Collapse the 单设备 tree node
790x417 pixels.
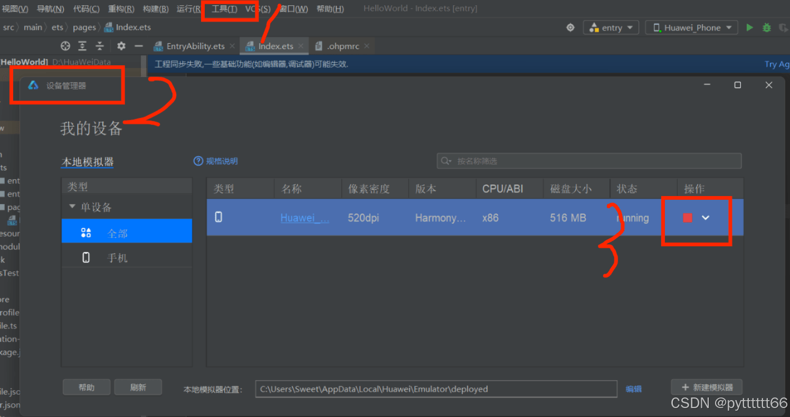(x=72, y=207)
